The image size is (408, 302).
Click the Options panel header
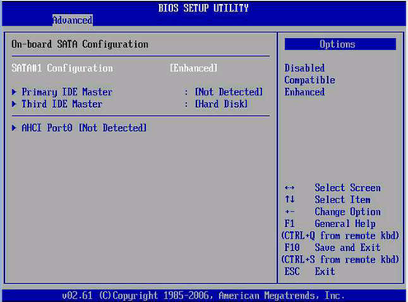click(340, 44)
